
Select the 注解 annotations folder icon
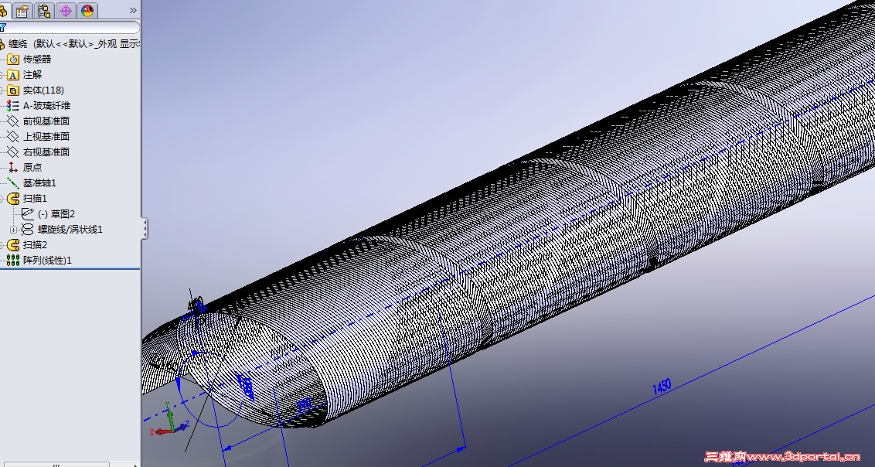[13, 75]
